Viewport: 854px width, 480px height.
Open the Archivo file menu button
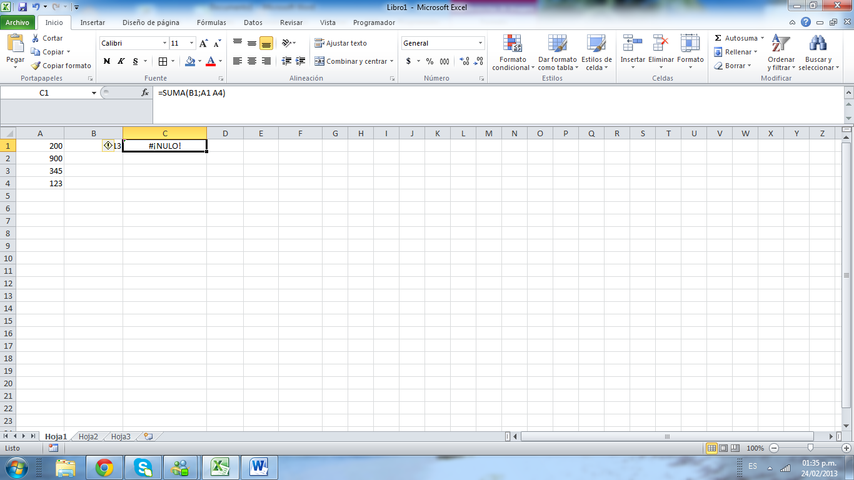coord(18,22)
